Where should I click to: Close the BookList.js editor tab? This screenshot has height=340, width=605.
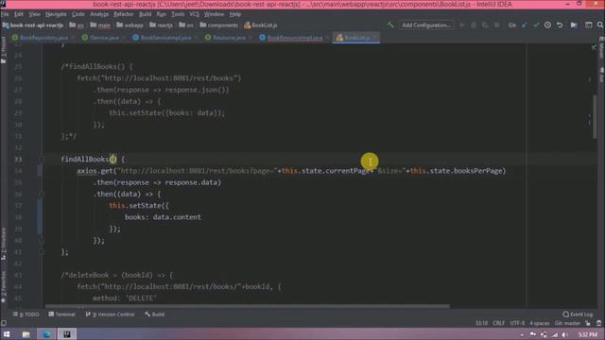[x=374, y=38]
